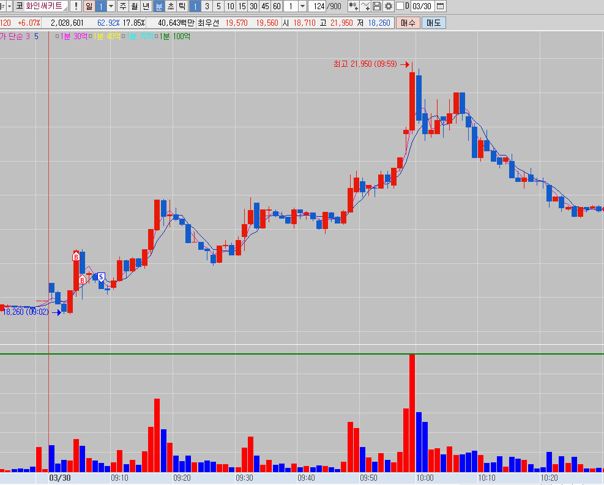Open the calendar date picker icon
Screen dimensions: 604x485
440,6
